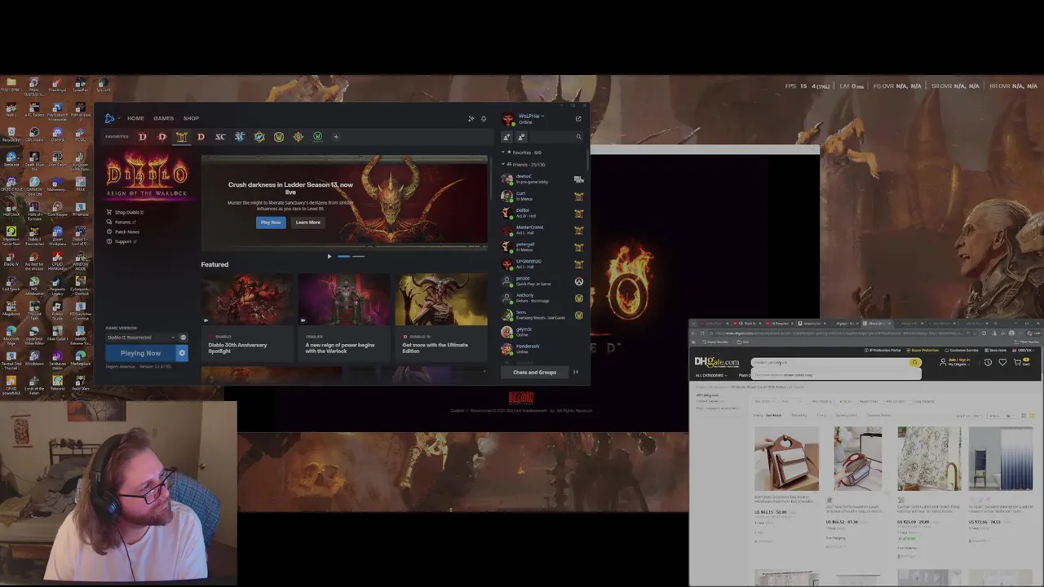Image resolution: width=1044 pixels, height=587 pixels.
Task: Click the DHgate.com logo in browser
Action: pos(717,362)
